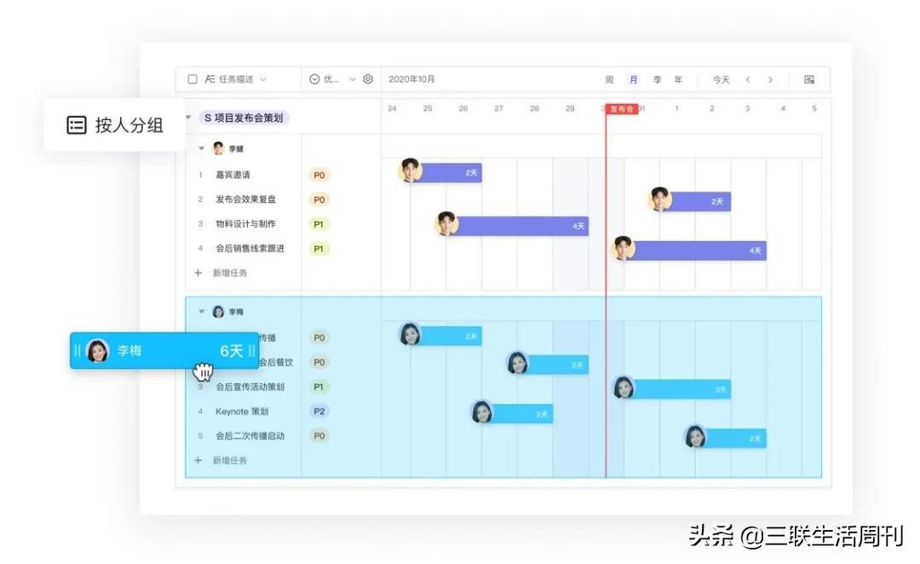Click the 今天 today button
Viewport: 920px width, 564px height.
(720, 78)
